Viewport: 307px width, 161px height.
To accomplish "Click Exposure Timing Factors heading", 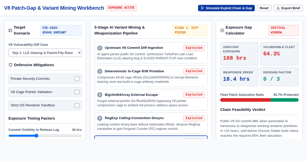I will [32, 118].
